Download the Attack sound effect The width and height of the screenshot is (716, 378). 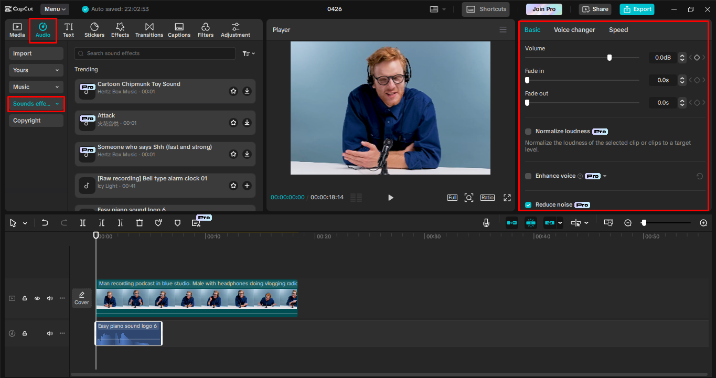247,123
